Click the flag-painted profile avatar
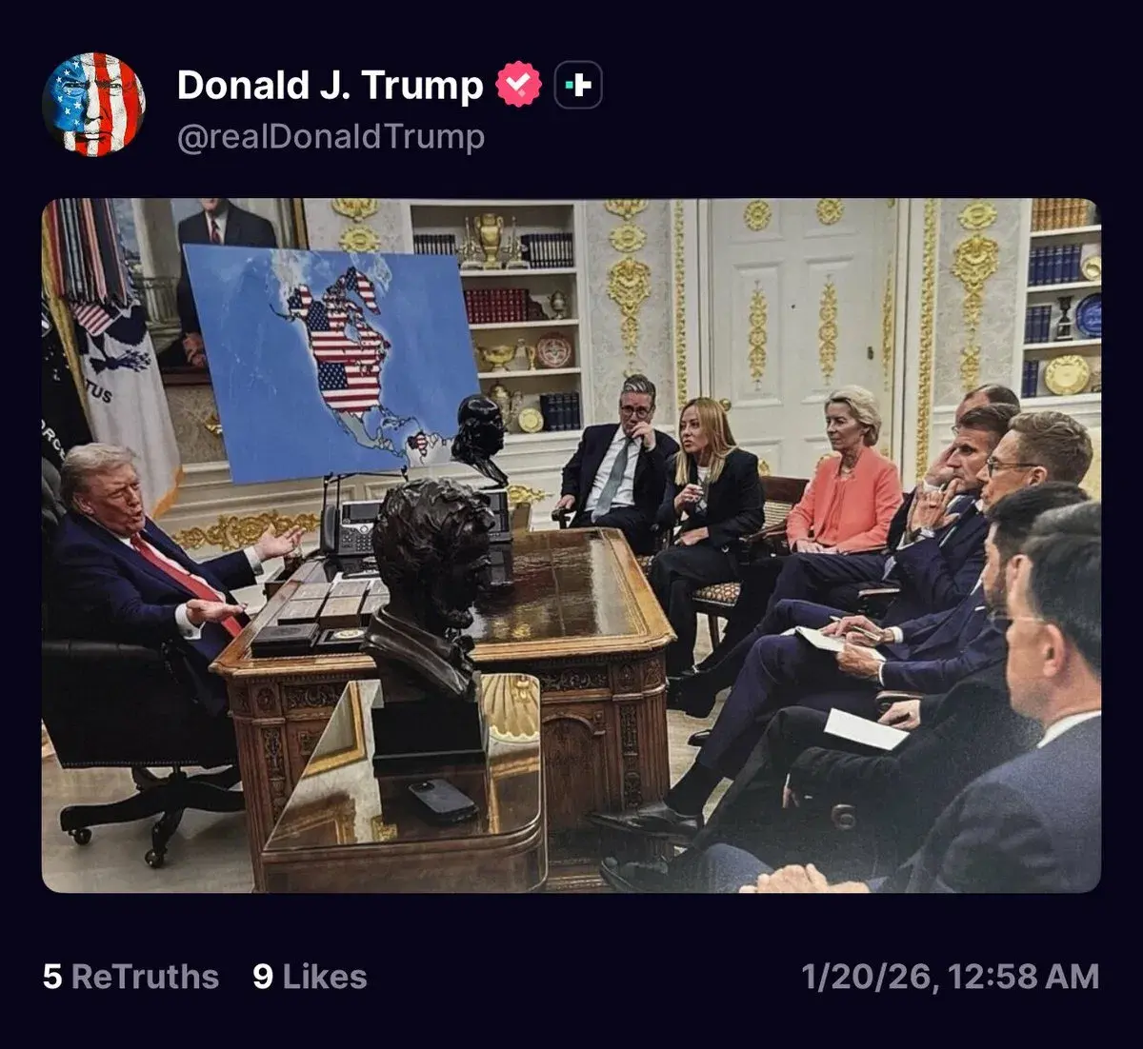The width and height of the screenshot is (1143, 1049). click(x=93, y=105)
